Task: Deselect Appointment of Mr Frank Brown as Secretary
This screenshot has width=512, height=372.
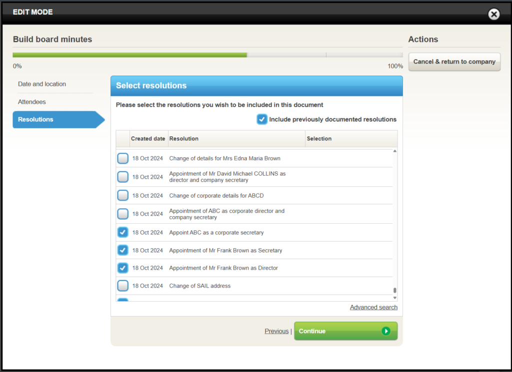Action: coord(122,250)
